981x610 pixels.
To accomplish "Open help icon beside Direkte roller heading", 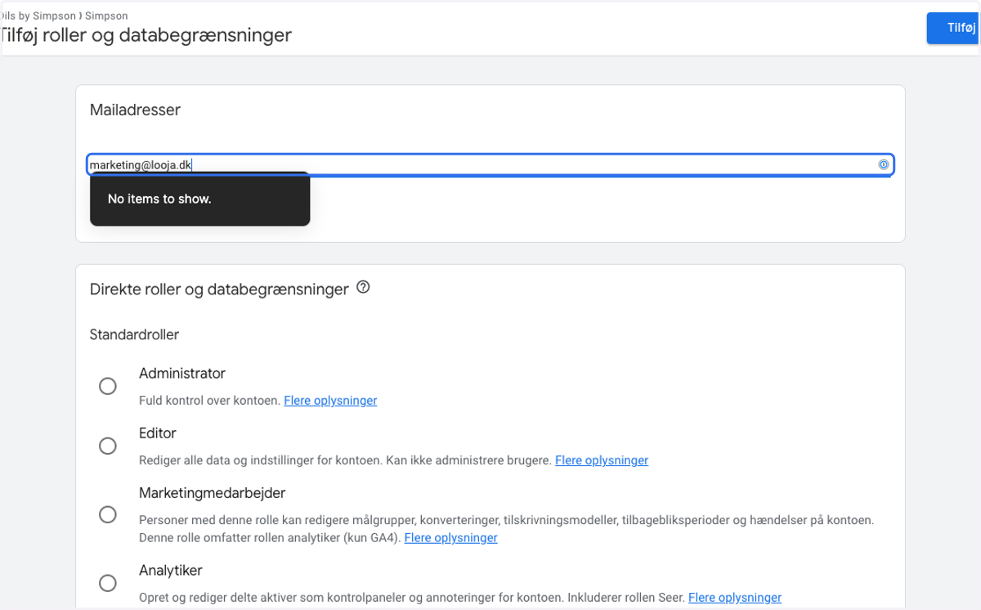I will coord(364,288).
